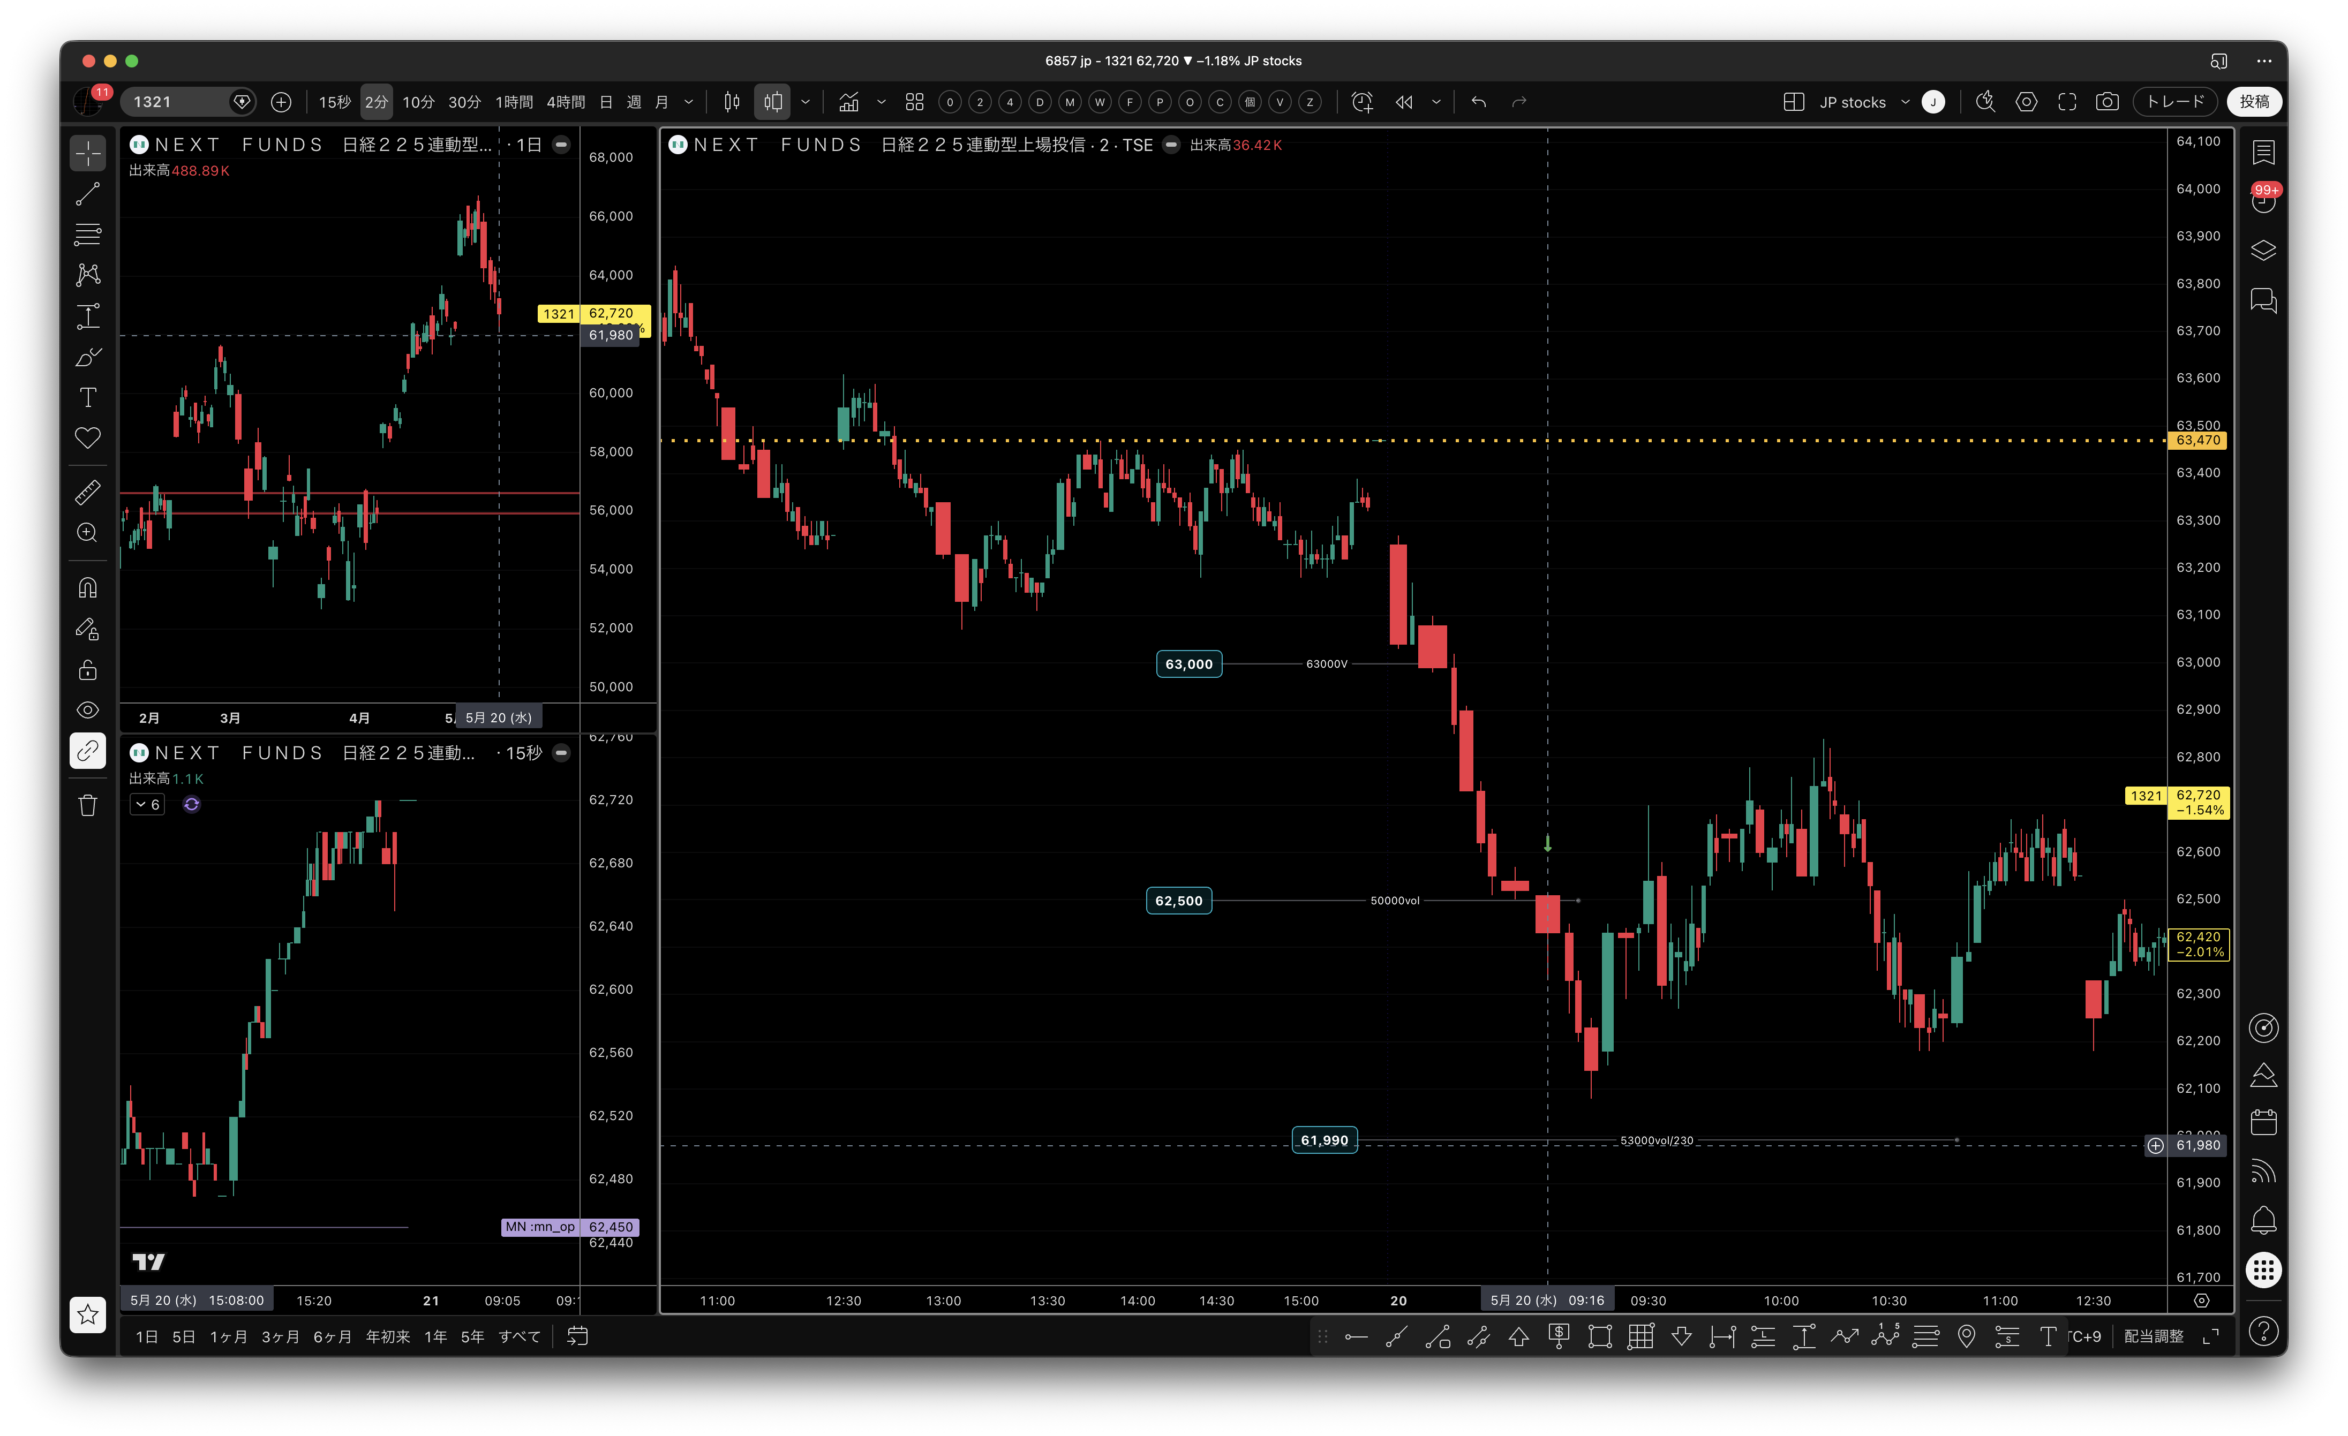This screenshot has width=2348, height=1436.
Task: Select the ruler measure tool
Action: click(x=88, y=492)
